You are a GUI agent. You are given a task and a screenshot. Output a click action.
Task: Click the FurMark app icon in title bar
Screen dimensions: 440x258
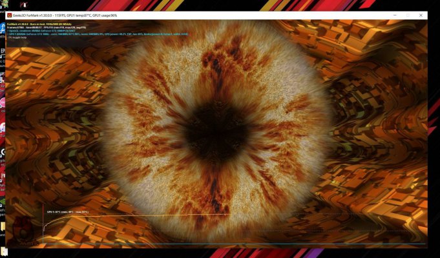pos(9,15)
